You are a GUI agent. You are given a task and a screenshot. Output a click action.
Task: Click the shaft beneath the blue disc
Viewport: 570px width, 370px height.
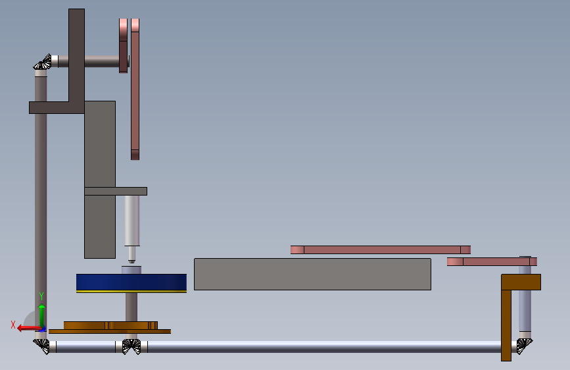point(131,307)
